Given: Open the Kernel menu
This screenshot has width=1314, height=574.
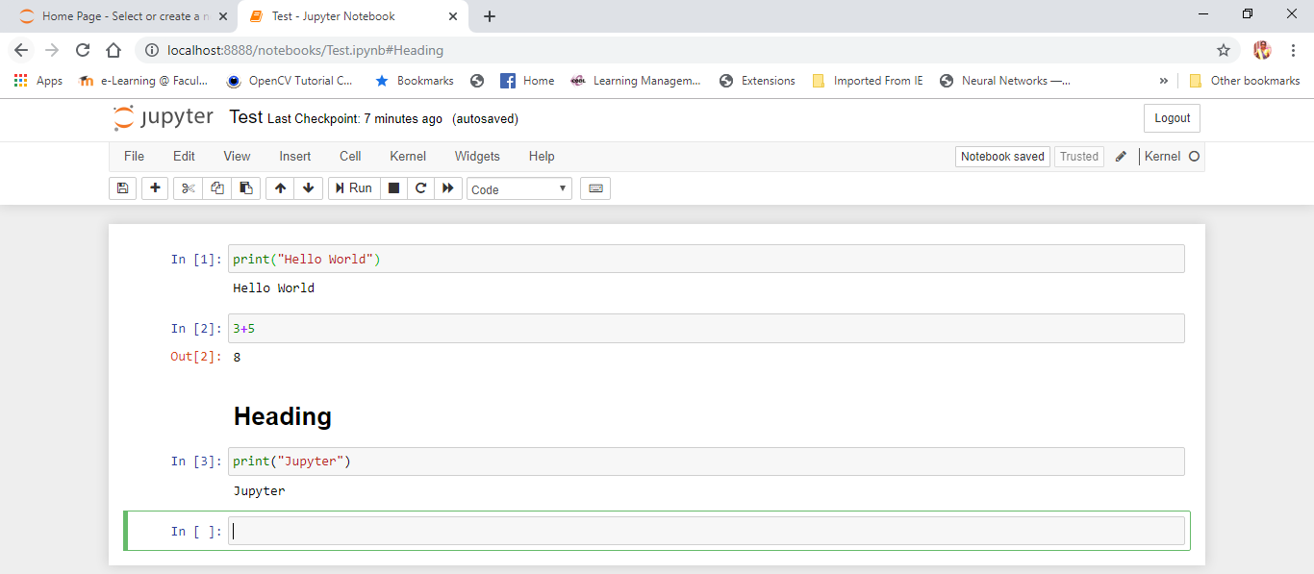Looking at the screenshot, I should click(407, 156).
